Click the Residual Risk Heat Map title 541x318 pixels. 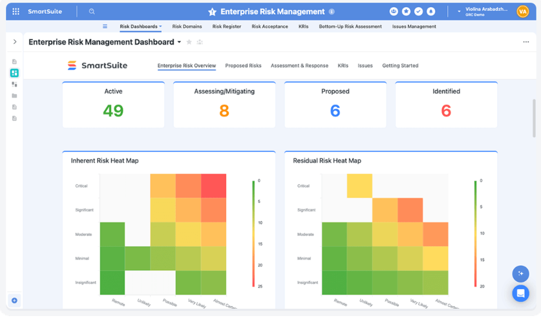click(327, 161)
